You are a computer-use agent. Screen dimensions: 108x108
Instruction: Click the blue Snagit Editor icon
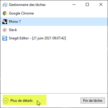coord(5,38)
